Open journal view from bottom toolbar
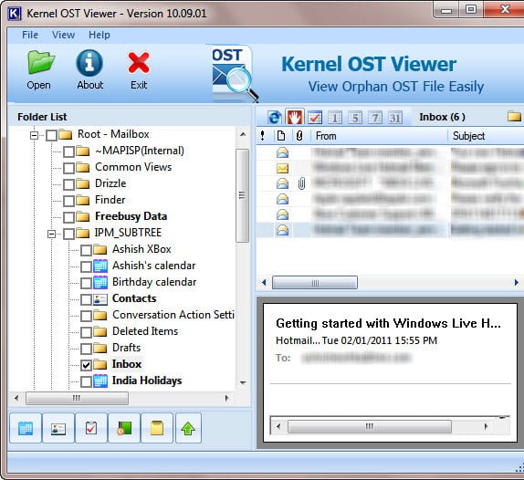Viewport: 524px width, 480px height. (x=124, y=428)
